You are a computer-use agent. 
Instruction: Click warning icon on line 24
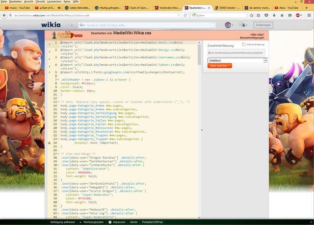49,143
